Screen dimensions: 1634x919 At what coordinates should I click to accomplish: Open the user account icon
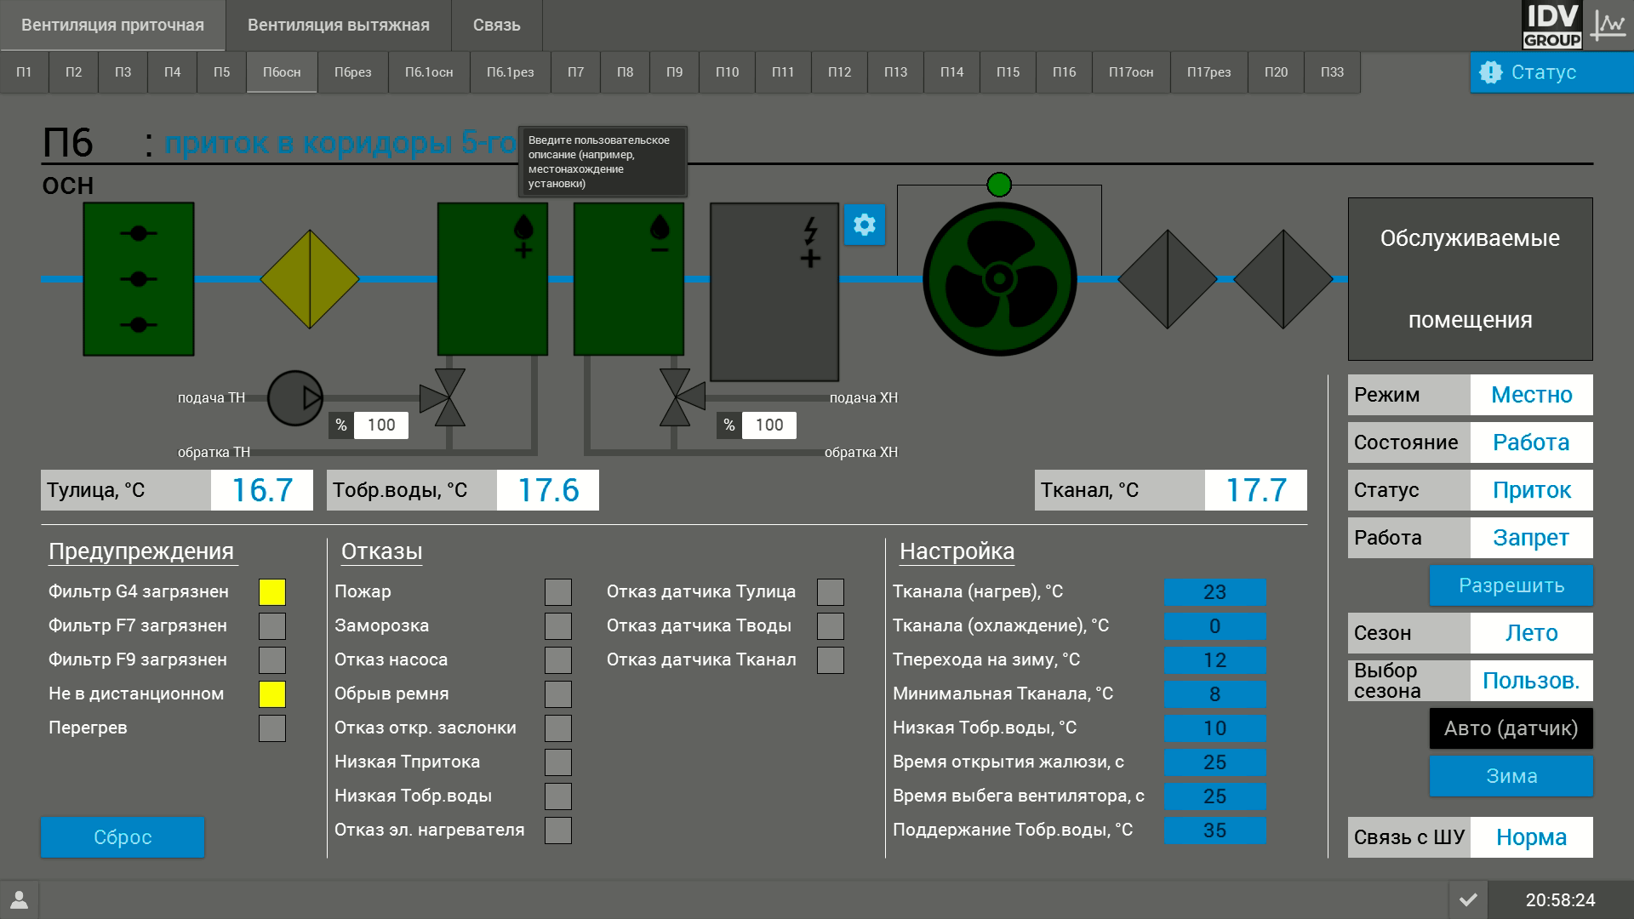point(19,899)
